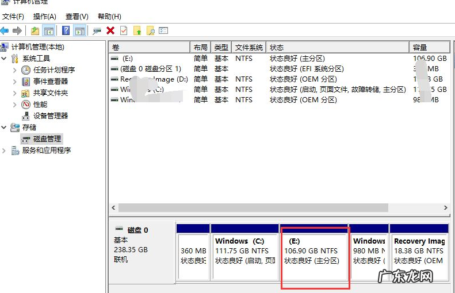Click the search magnifier toolbar icon

pos(150,30)
